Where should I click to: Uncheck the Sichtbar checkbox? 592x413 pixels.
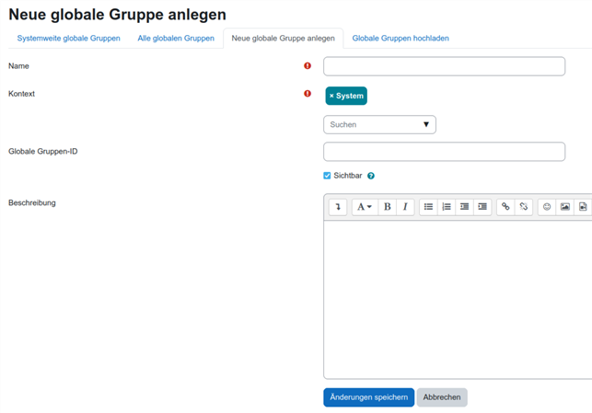tap(327, 176)
